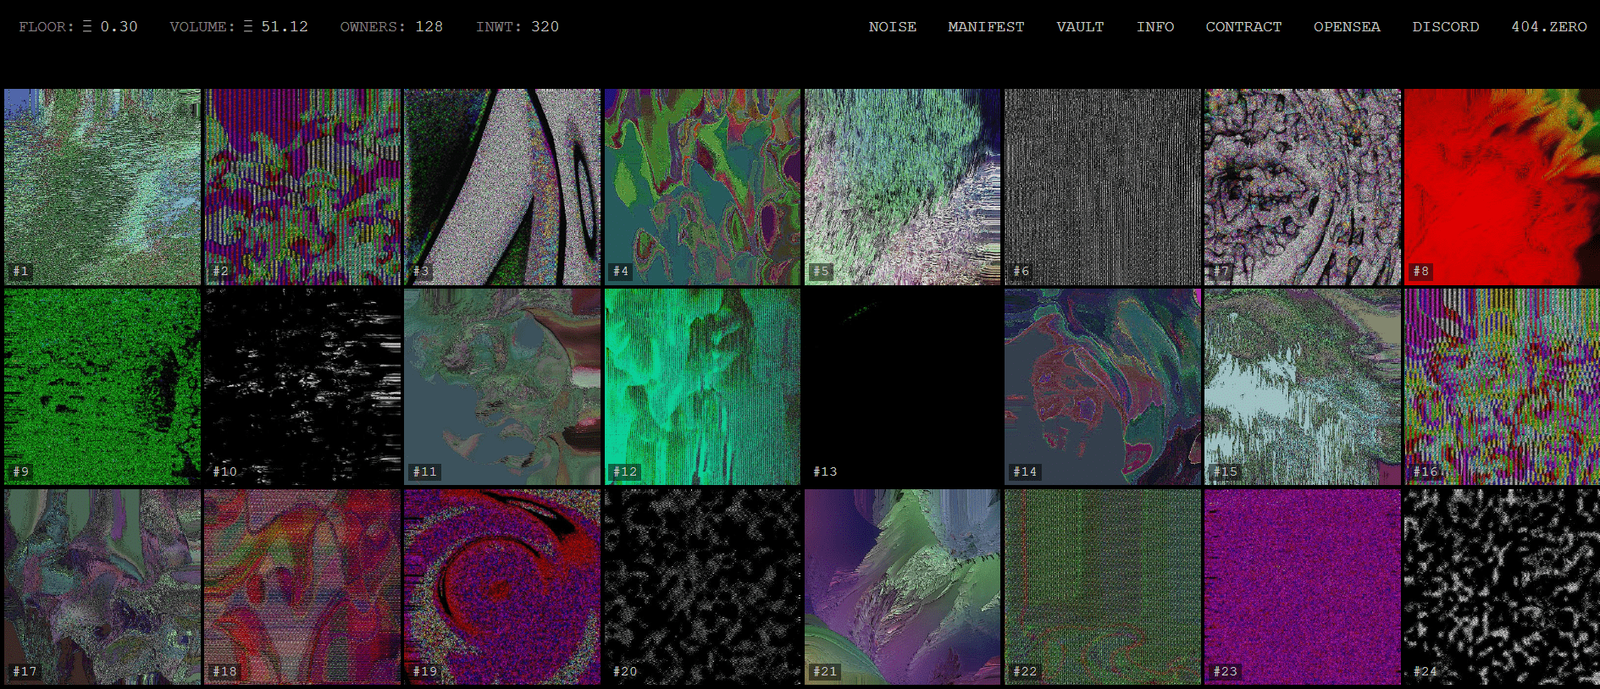Image resolution: width=1600 pixels, height=689 pixels.
Task: Click the 404.ZERO link
Action: [x=1548, y=27]
